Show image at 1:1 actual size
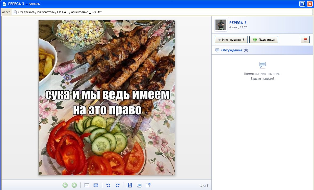Viewport: 314px width, 190px height. click(x=87, y=185)
